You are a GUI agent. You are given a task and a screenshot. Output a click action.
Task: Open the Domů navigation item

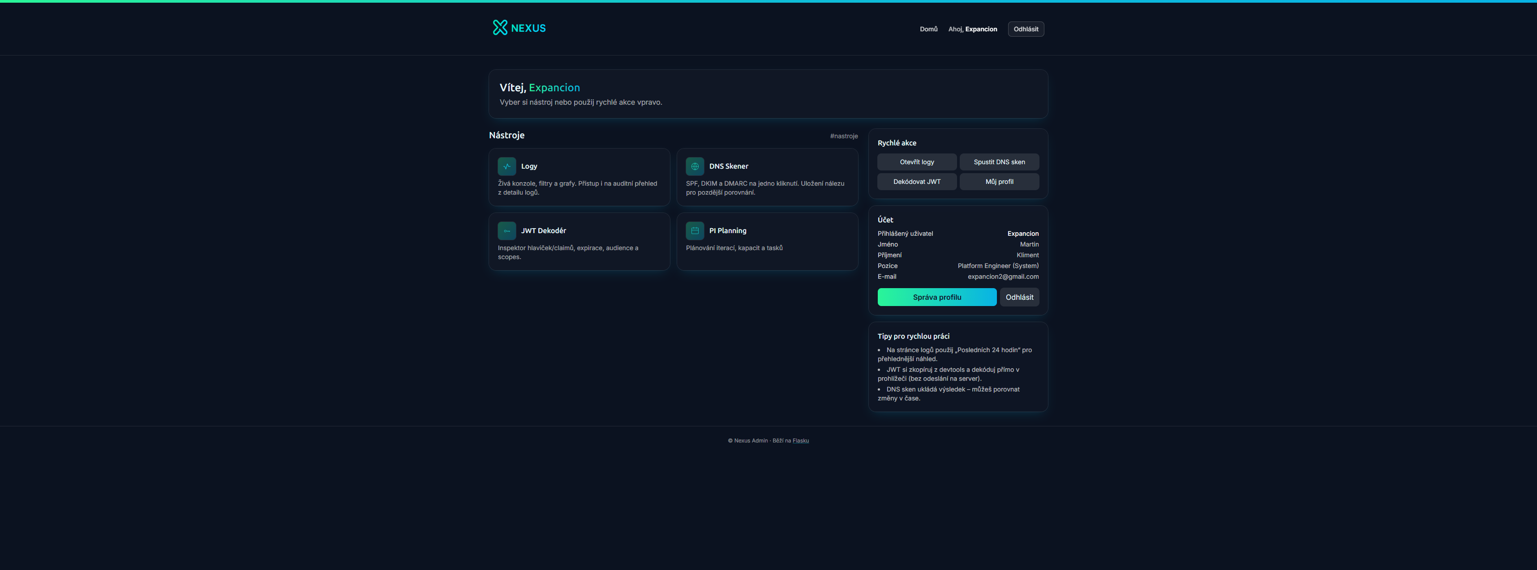click(x=928, y=29)
